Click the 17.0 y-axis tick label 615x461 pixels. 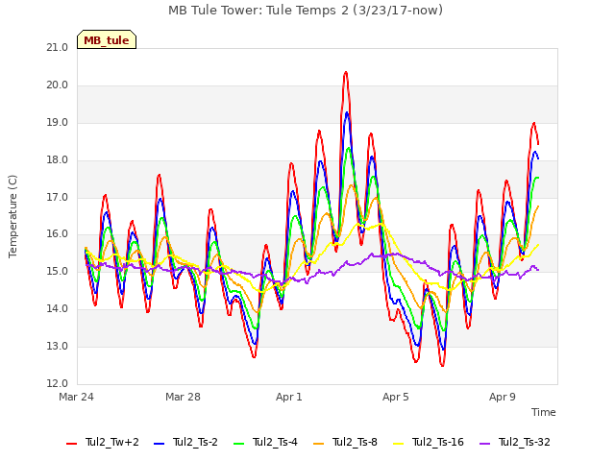click(x=58, y=197)
